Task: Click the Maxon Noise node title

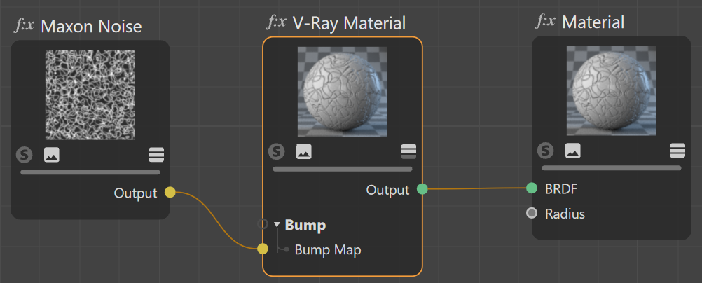Action: click(x=91, y=27)
